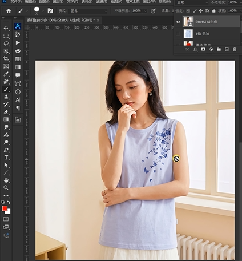
Task: Show the T恤 无袖 layer
Action: click(178, 34)
